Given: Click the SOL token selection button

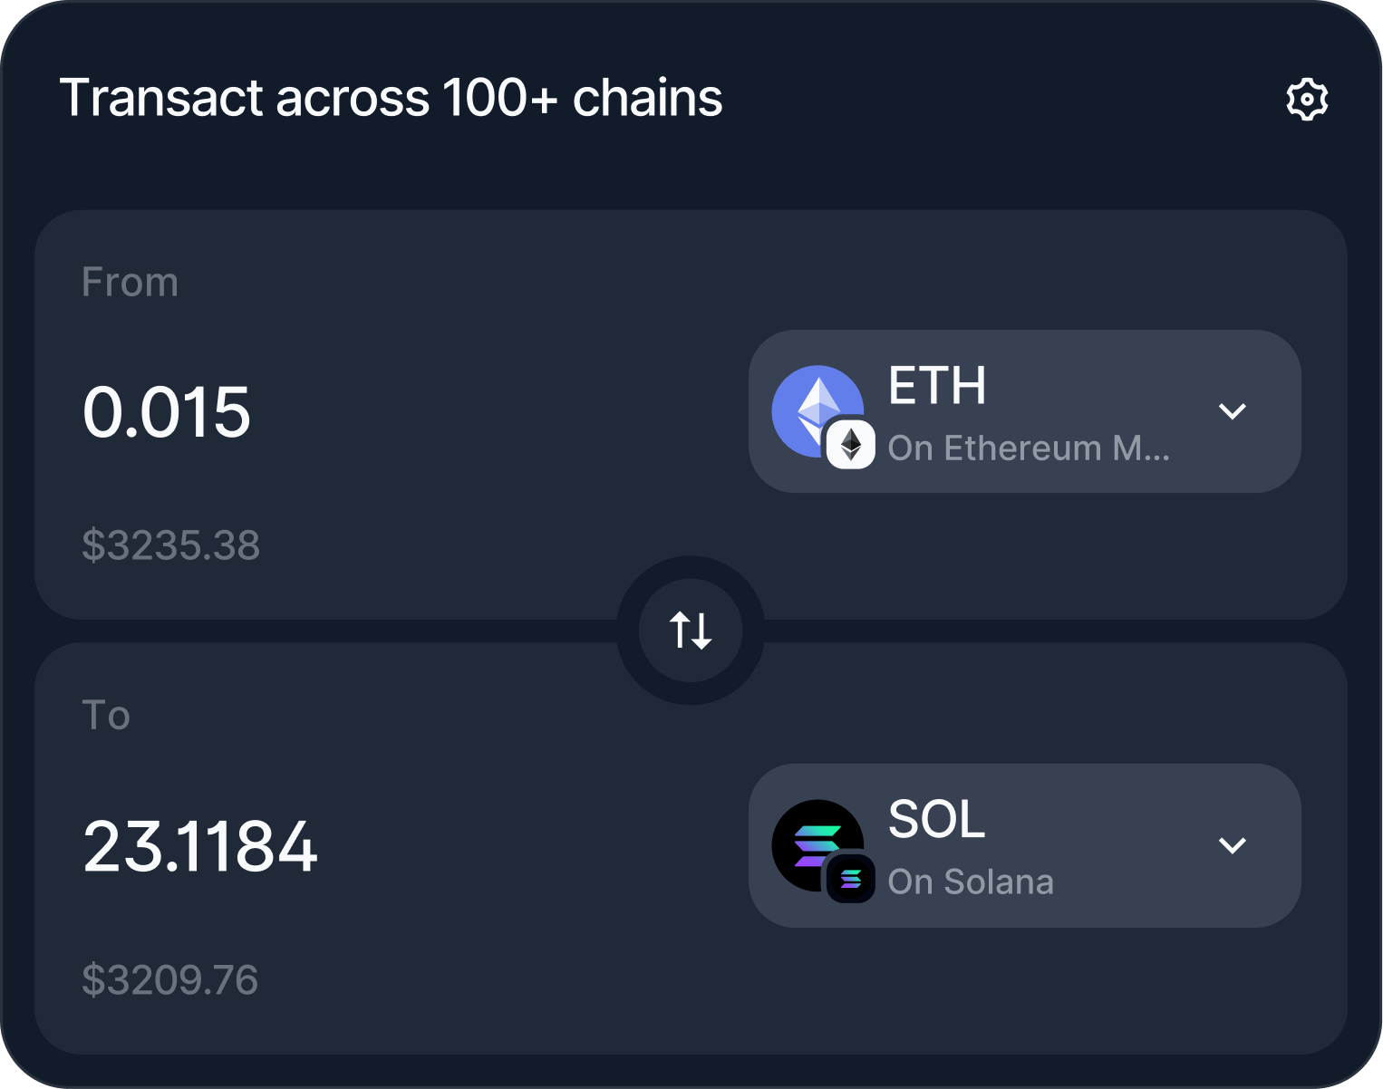Looking at the screenshot, I should pyautogui.click(x=1024, y=844).
